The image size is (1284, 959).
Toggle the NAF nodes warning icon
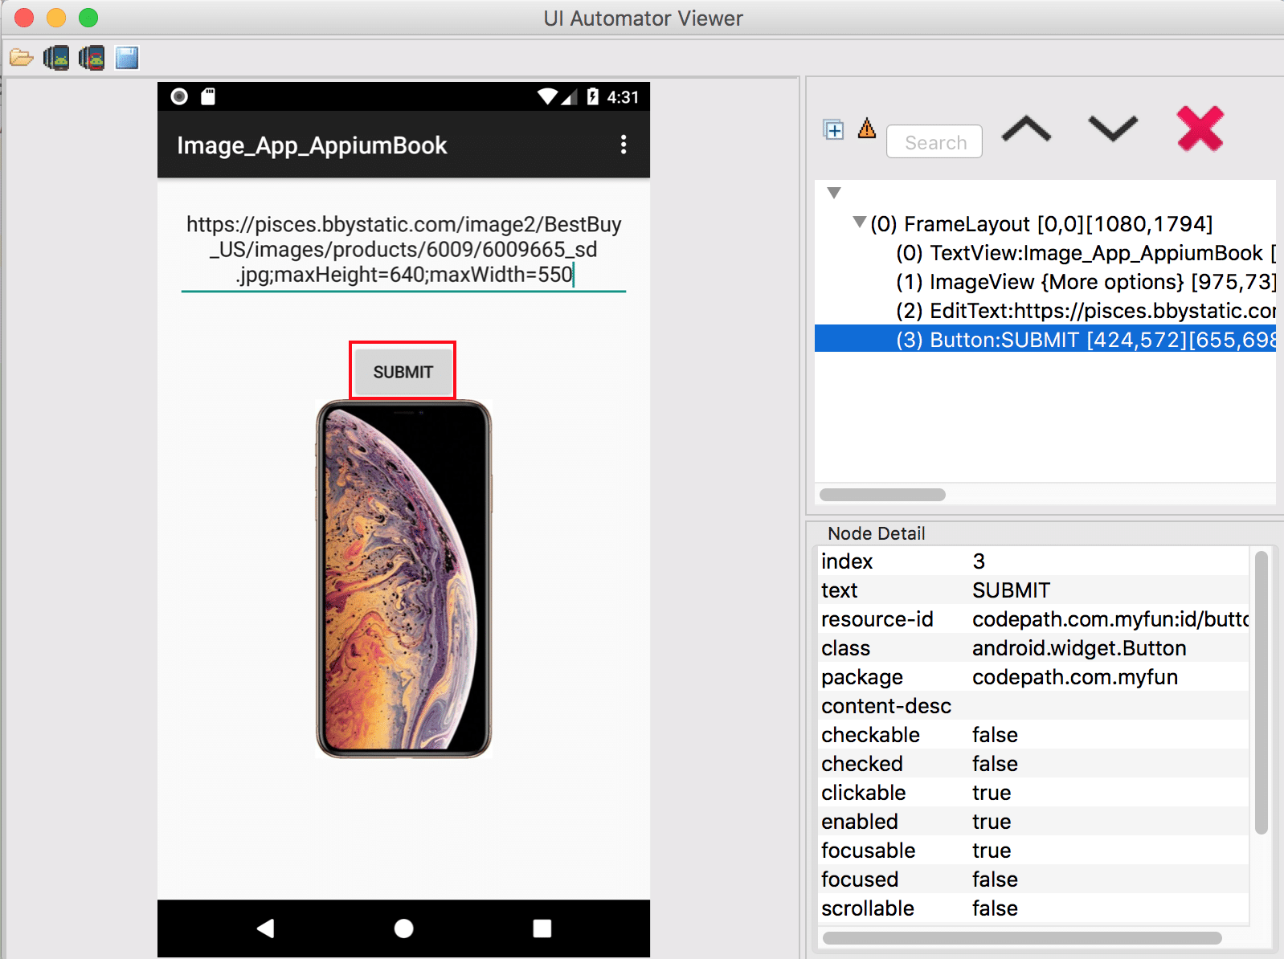pos(866,129)
